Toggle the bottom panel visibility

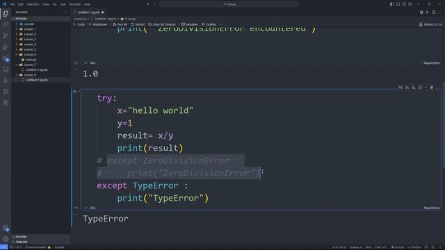pos(398,4)
